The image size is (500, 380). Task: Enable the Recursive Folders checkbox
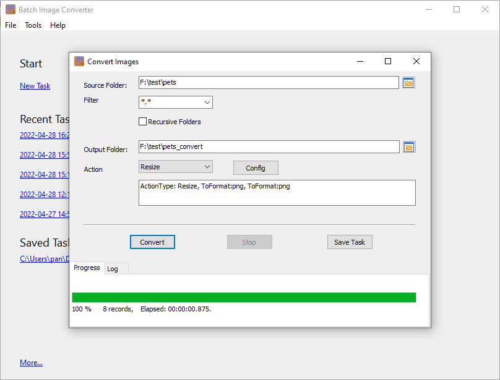(142, 122)
